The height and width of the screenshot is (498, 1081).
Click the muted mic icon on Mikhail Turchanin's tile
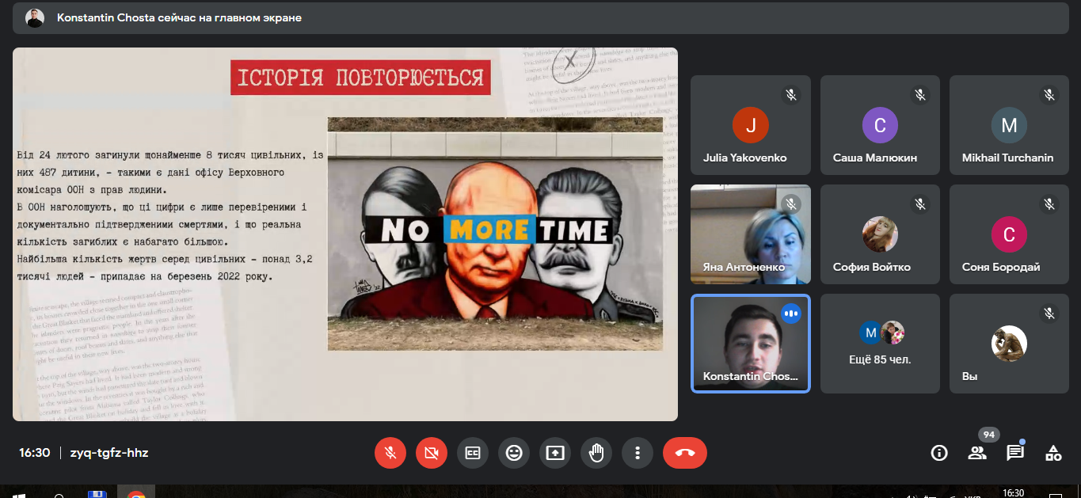[1049, 95]
